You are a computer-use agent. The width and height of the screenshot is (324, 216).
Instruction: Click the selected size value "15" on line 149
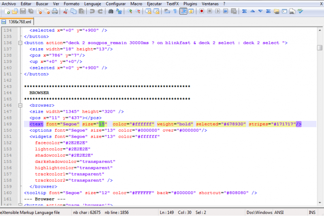click(101, 124)
